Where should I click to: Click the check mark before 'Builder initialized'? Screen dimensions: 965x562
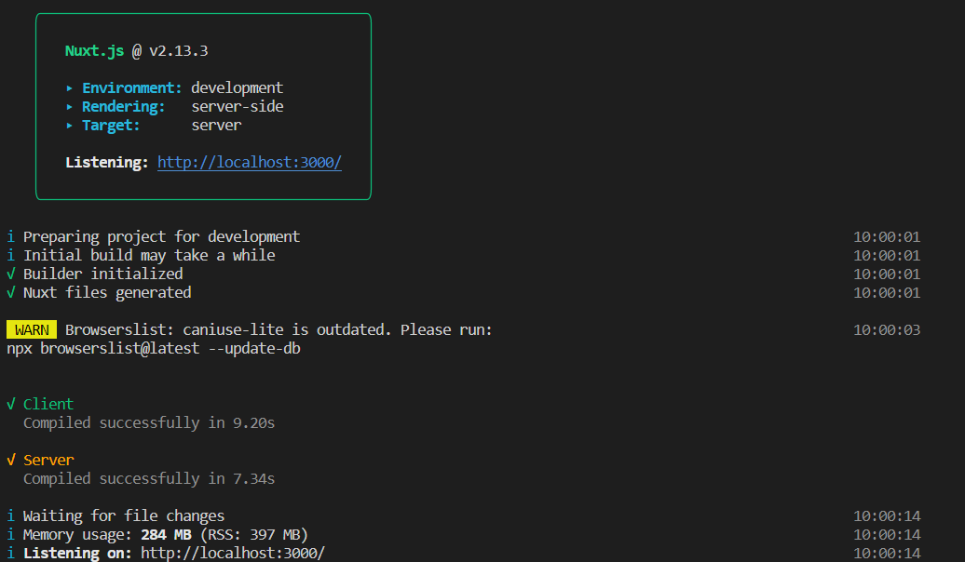pyautogui.click(x=10, y=274)
